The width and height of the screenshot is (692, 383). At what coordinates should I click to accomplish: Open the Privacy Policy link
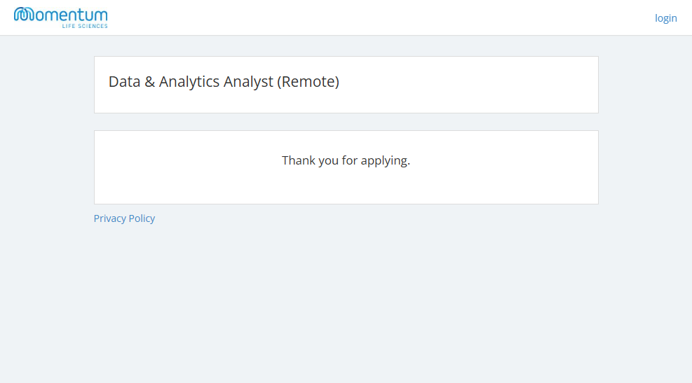(124, 218)
